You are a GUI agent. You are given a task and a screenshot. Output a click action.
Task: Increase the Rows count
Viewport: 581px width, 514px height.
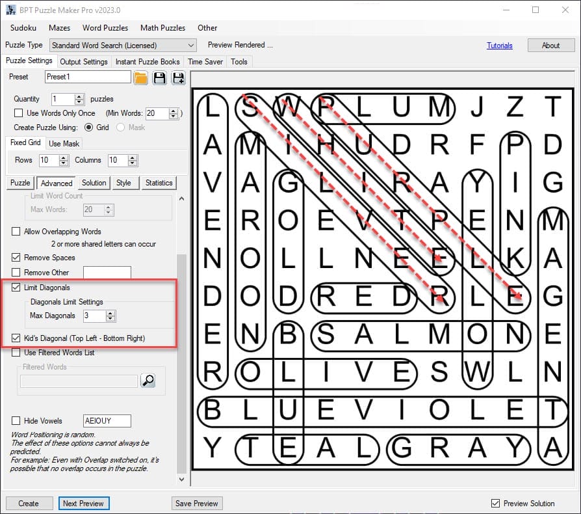coord(64,157)
